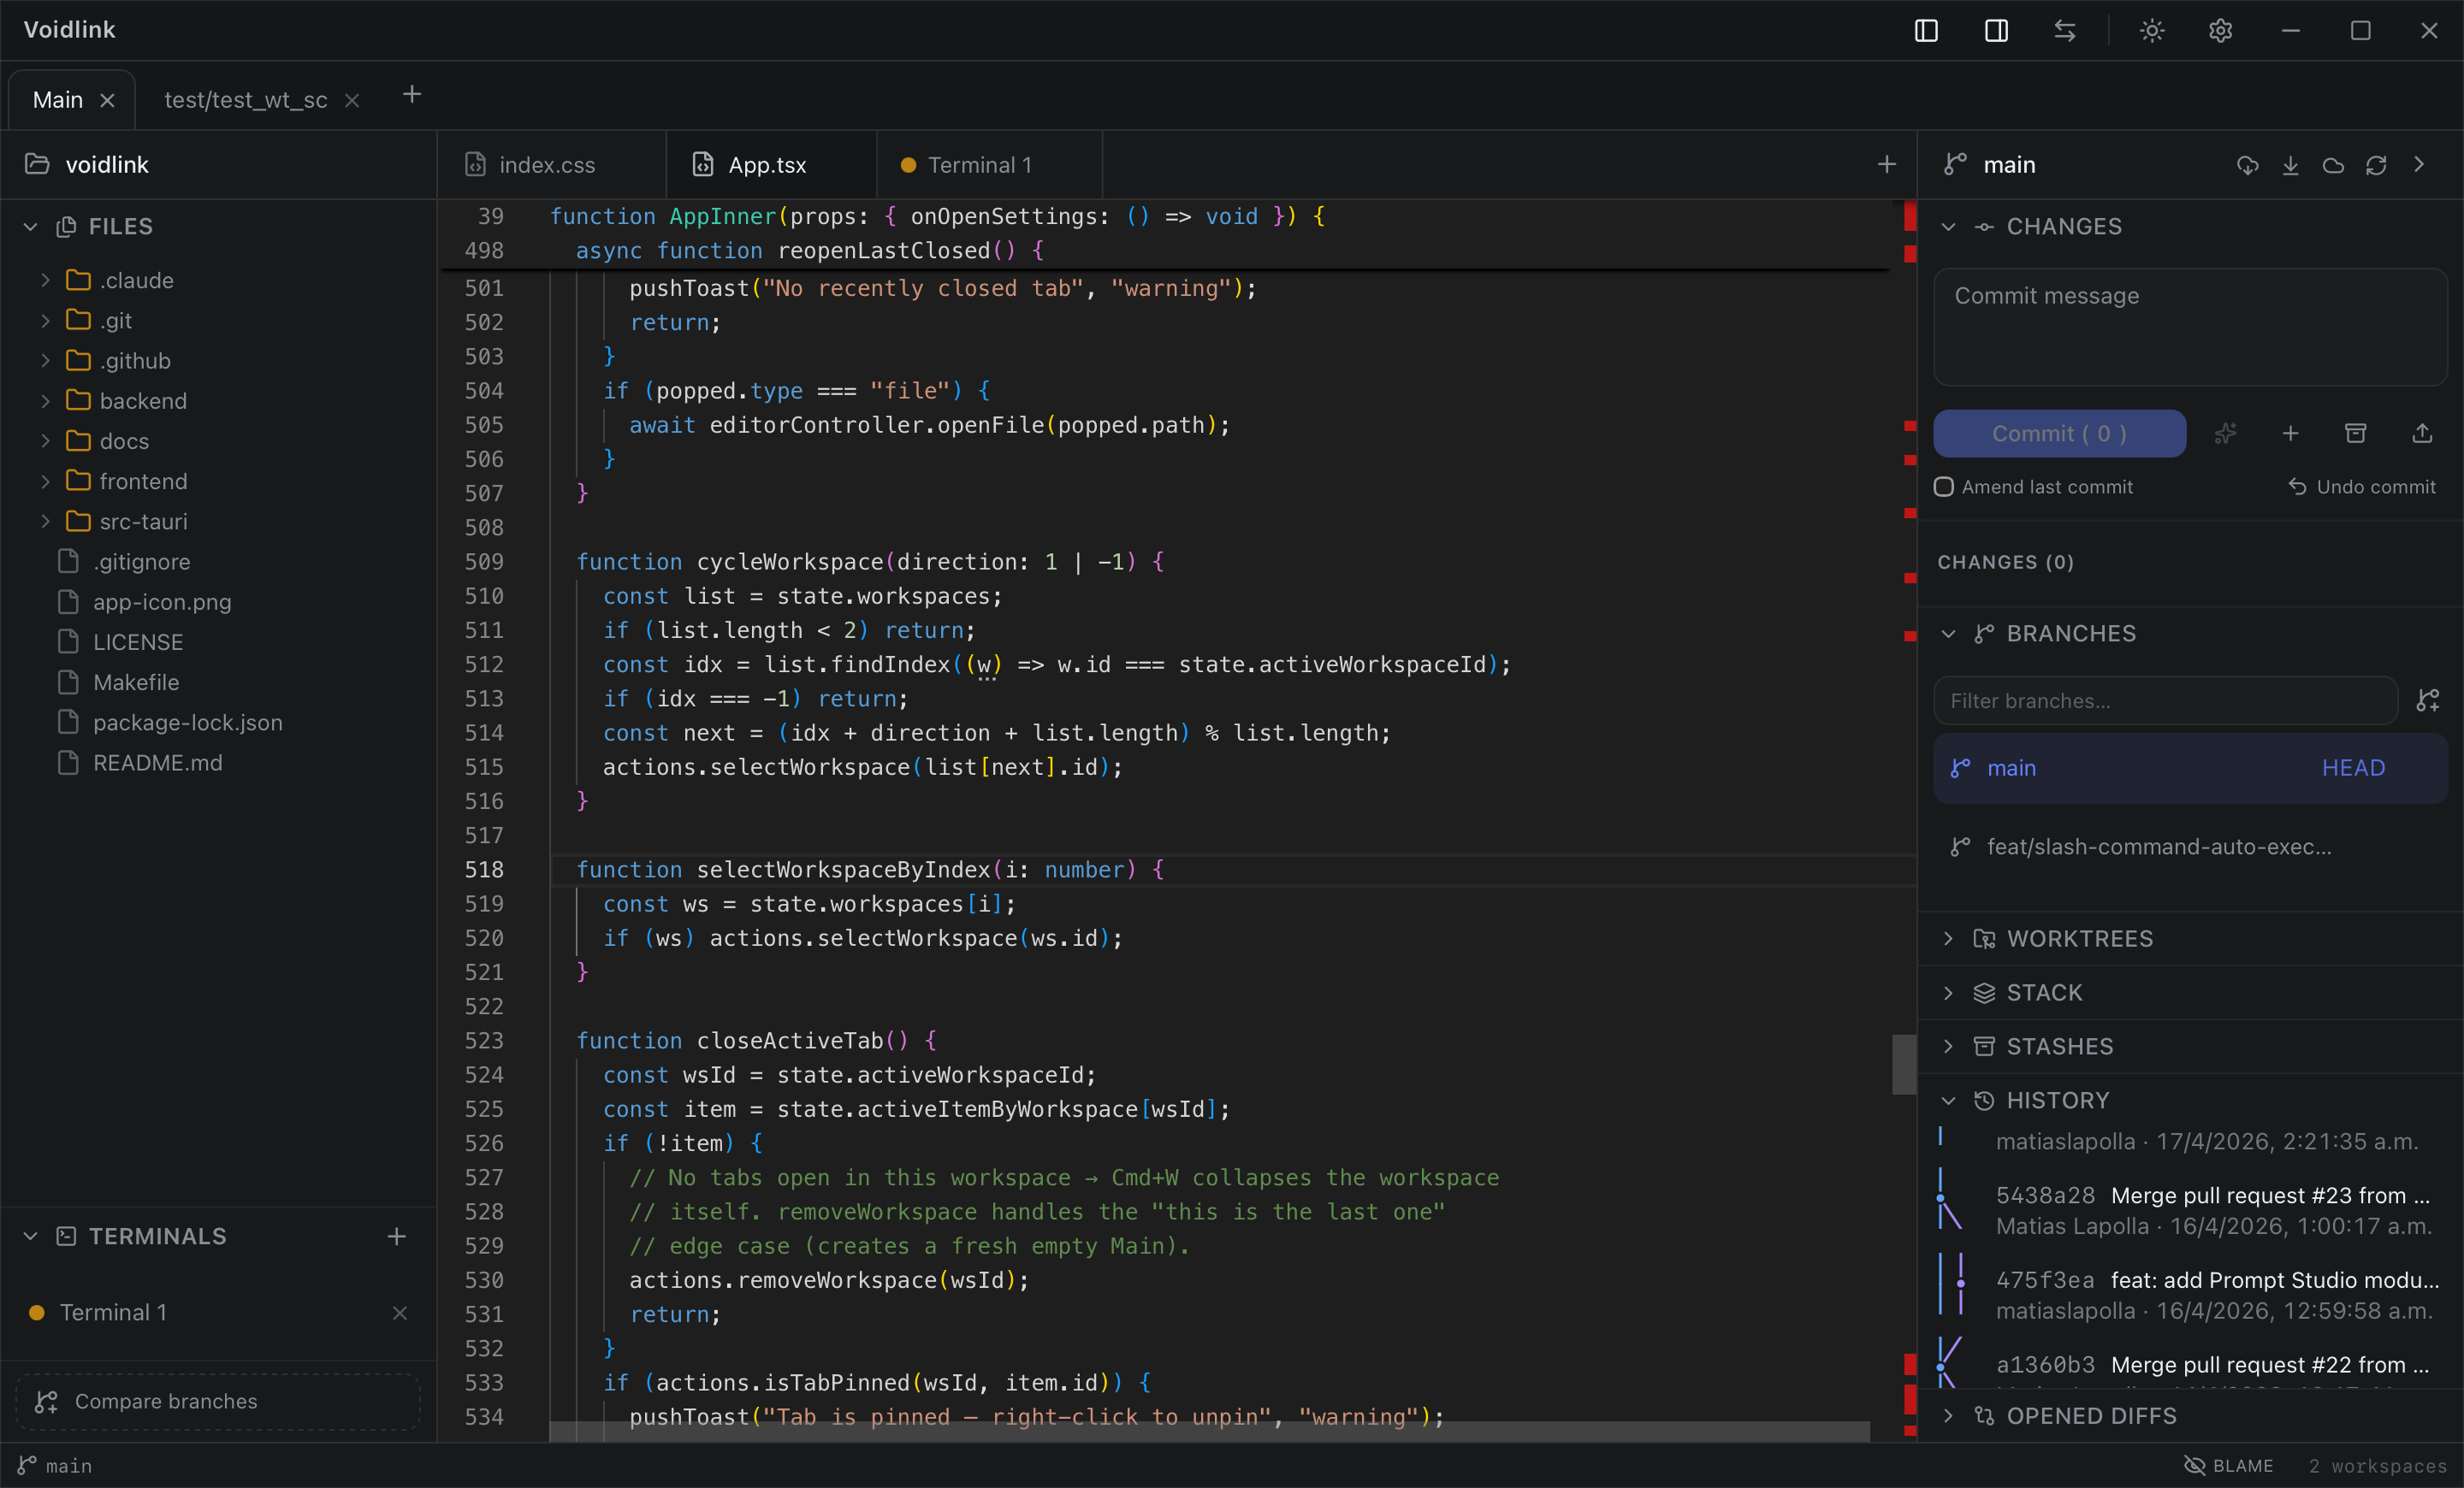The height and width of the screenshot is (1488, 2464).
Task: Close the test/test_wt_sc workspace tab
Action: pyautogui.click(x=351, y=101)
